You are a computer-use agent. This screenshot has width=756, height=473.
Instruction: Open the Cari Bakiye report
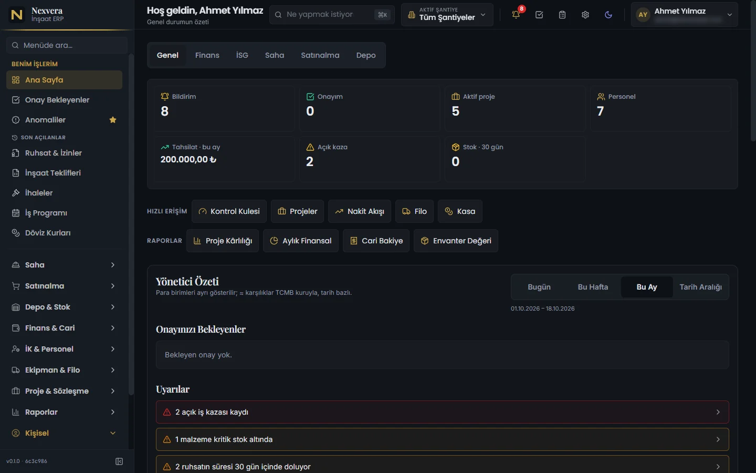coord(376,241)
